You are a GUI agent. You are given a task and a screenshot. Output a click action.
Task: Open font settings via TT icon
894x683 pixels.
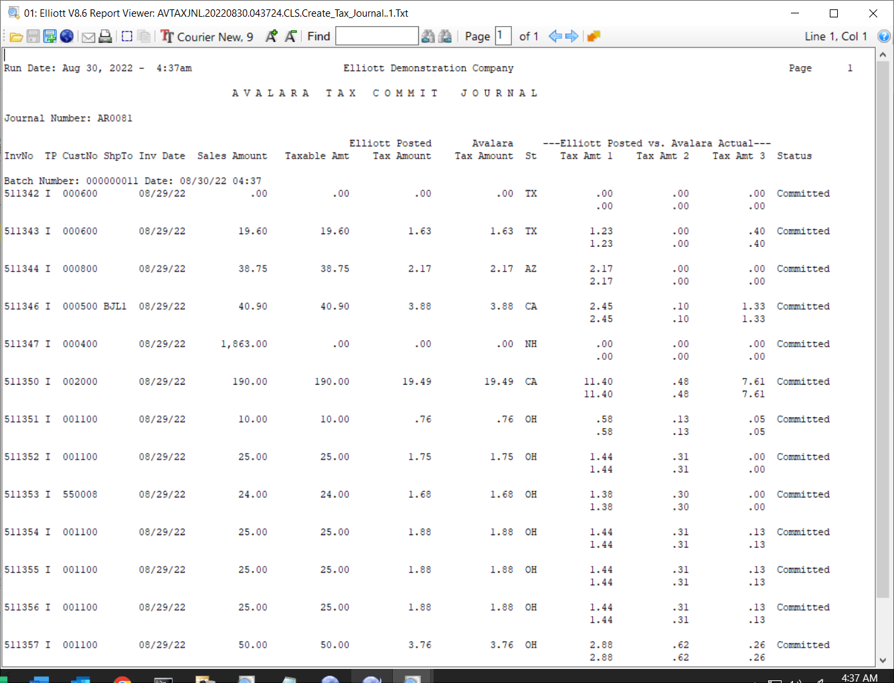pyautogui.click(x=167, y=37)
